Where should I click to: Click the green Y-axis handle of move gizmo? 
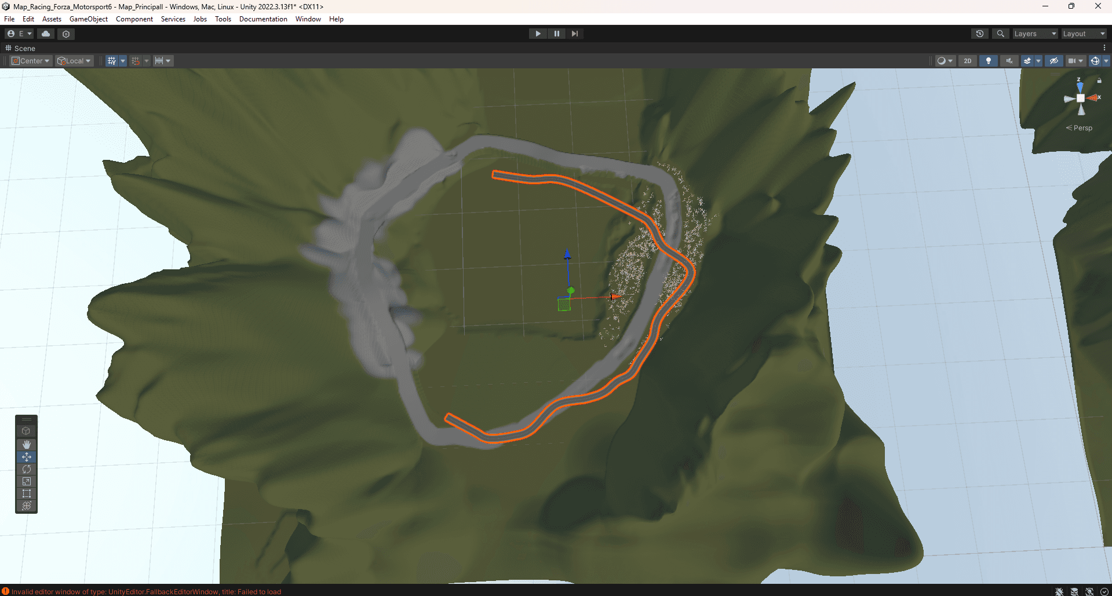[x=571, y=290]
